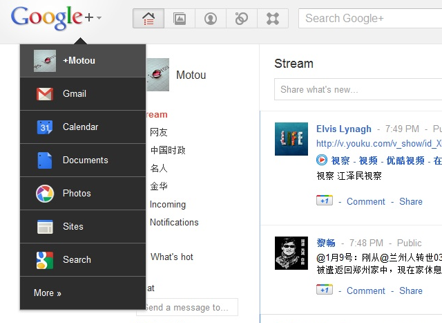
Task: Click the Share what's new box
Action: (358, 89)
